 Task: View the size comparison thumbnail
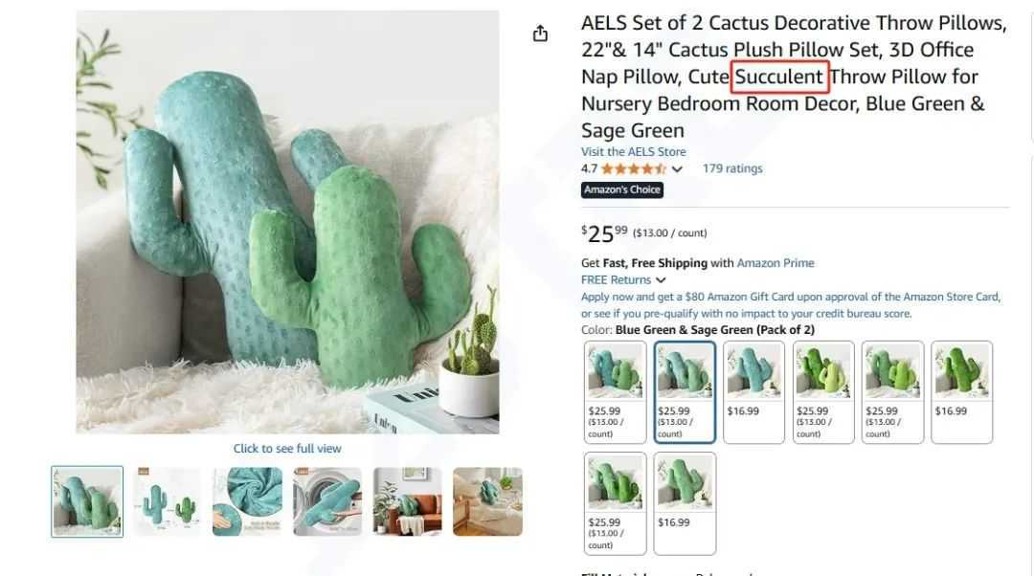click(x=168, y=501)
